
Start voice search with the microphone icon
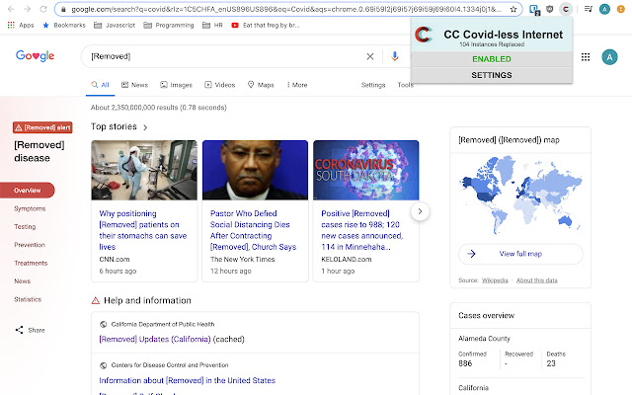(395, 56)
